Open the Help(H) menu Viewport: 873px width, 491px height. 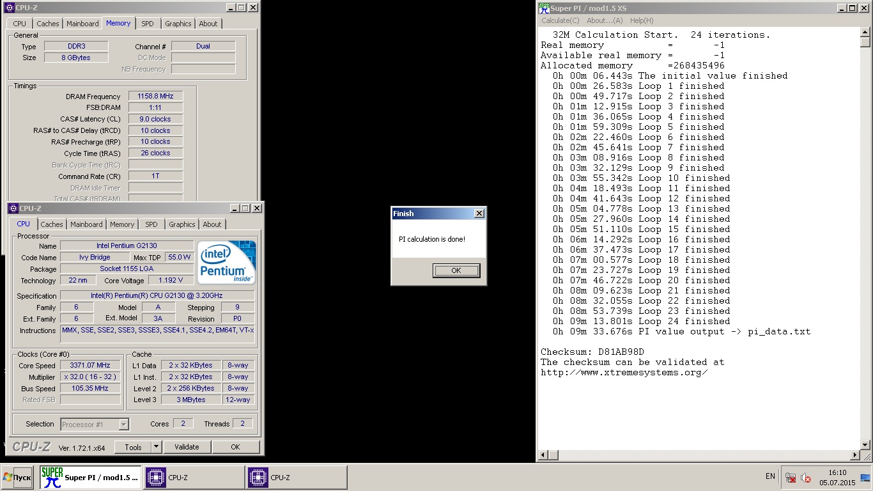642,20
